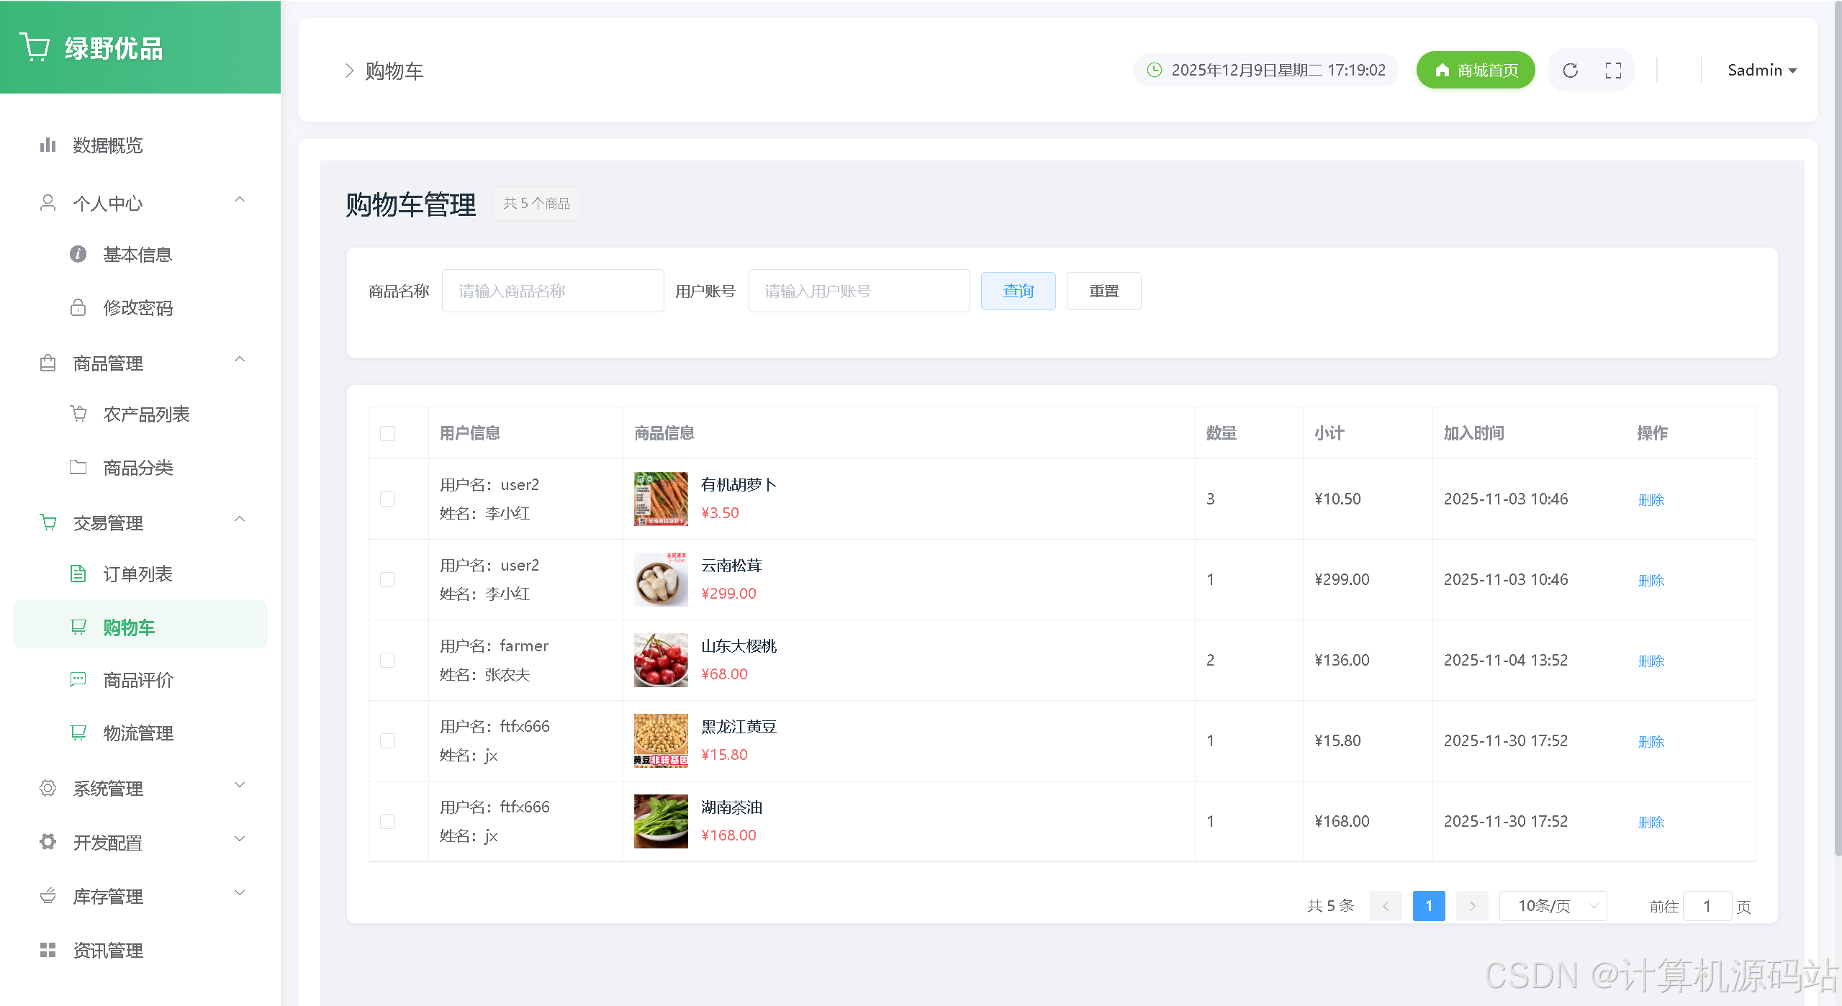Click the lock icon for 修改密码
The height and width of the screenshot is (1006, 1842).
click(x=78, y=308)
